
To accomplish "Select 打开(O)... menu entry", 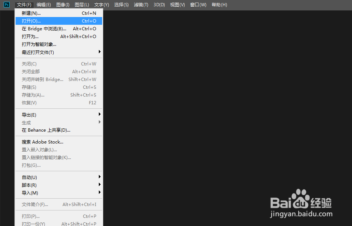I will [59, 21].
